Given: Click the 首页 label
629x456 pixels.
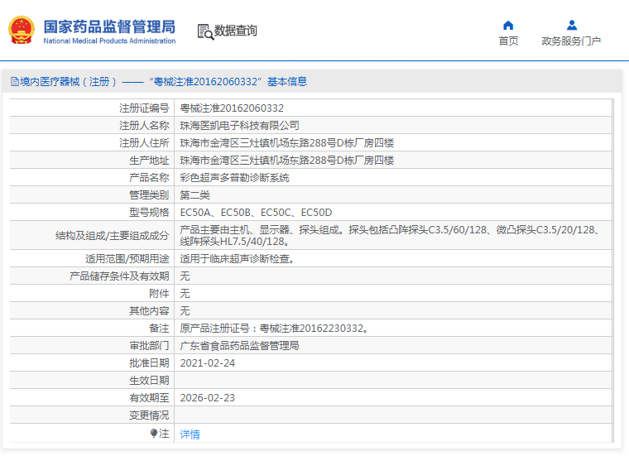Looking at the screenshot, I should coord(508,41).
